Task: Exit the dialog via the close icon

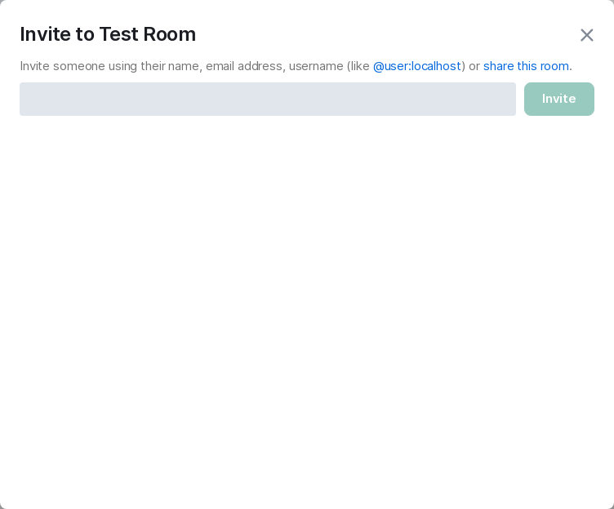Action: [x=587, y=35]
